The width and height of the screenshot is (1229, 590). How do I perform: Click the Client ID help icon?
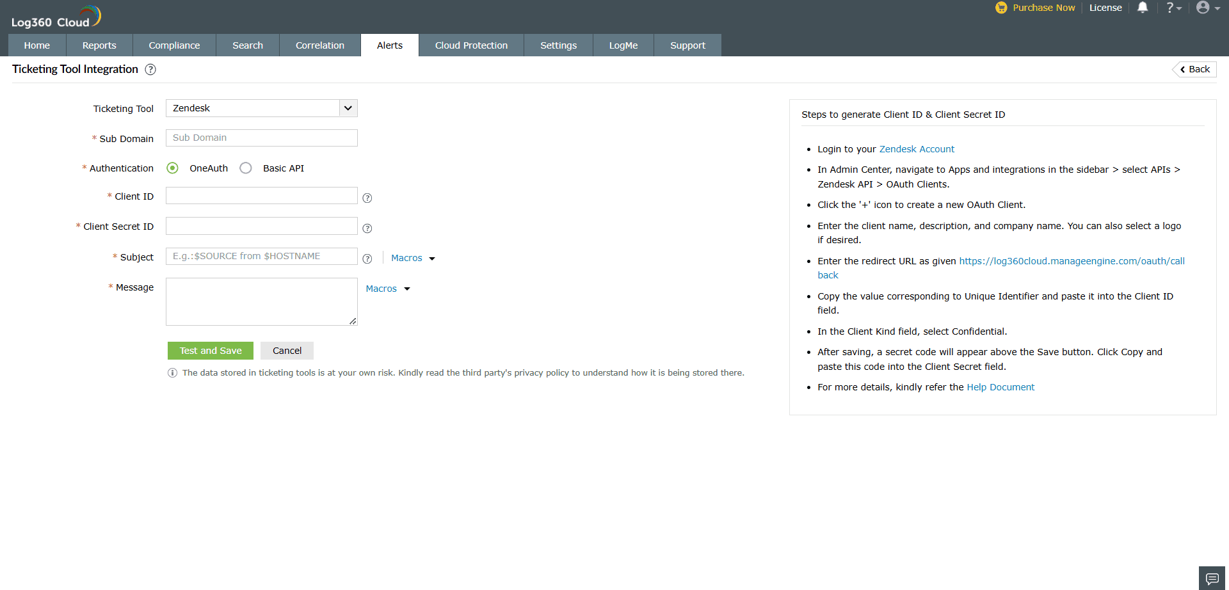pyautogui.click(x=367, y=198)
